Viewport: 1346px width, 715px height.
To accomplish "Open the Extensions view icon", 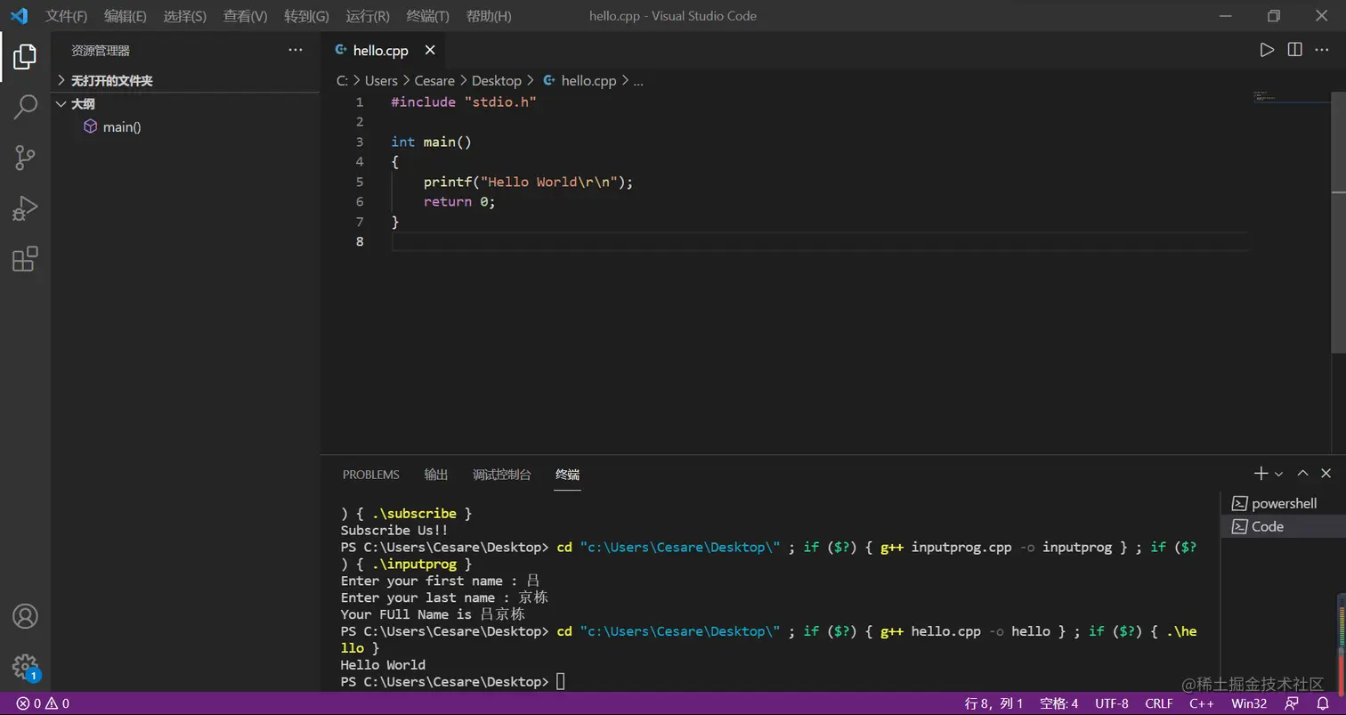I will [25, 259].
